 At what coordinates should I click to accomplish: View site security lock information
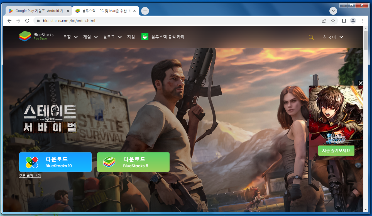(x=39, y=21)
